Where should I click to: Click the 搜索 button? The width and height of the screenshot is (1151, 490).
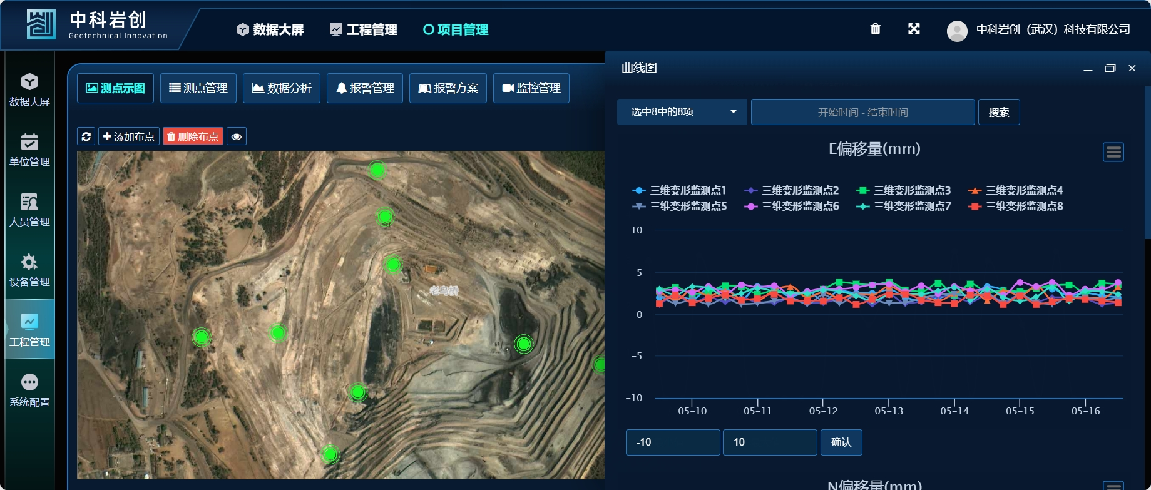pyautogui.click(x=999, y=112)
